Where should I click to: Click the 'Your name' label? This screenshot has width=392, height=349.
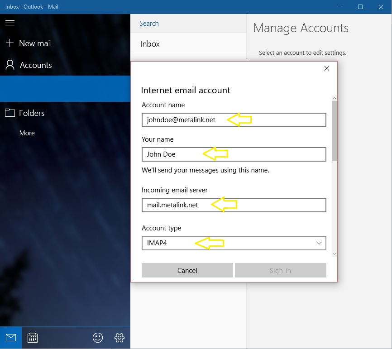pyautogui.click(x=158, y=139)
